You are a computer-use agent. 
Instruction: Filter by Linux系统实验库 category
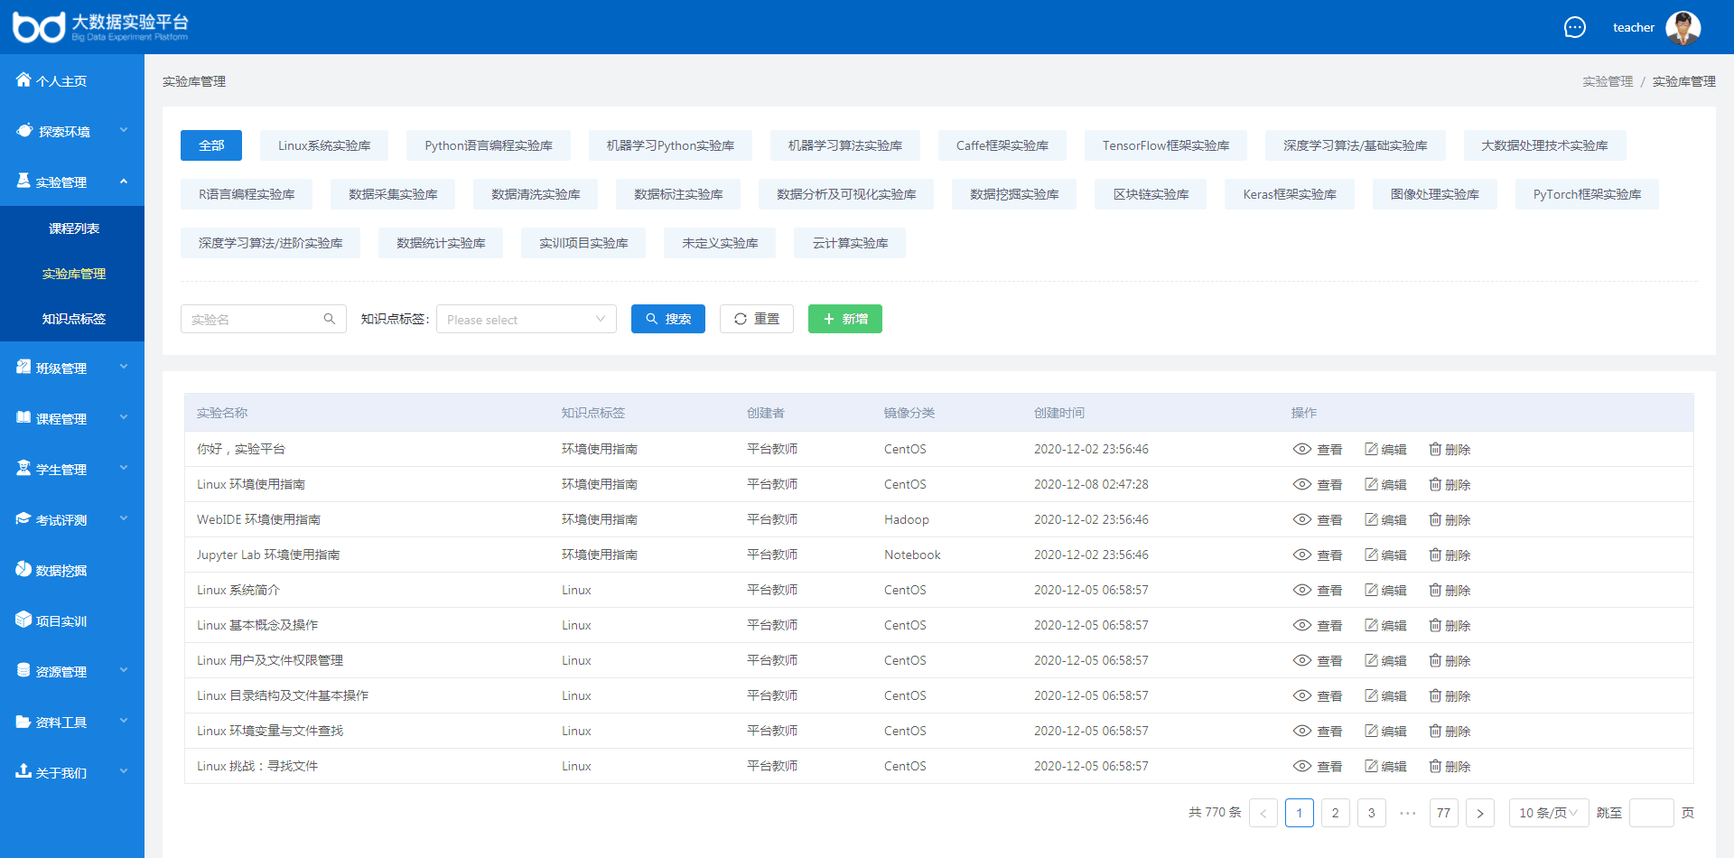(323, 145)
